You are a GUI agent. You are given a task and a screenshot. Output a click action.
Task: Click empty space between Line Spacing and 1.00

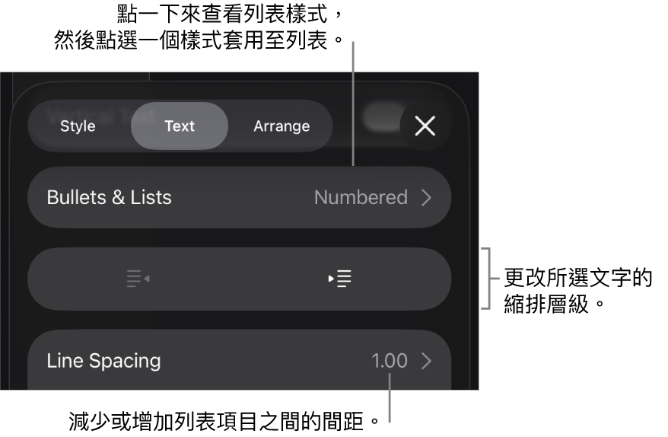click(266, 361)
